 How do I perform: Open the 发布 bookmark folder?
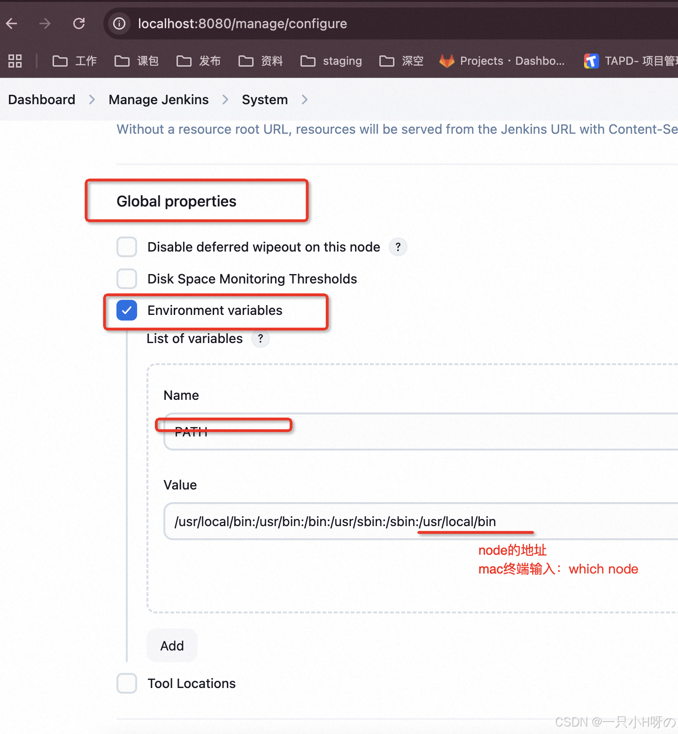(x=198, y=61)
